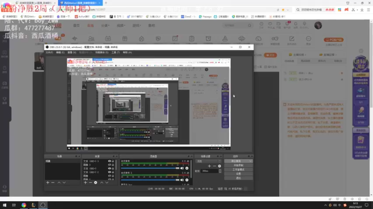Open the 场景集合(S) menu in OBS
The width and height of the screenshot is (373, 209).
coord(102,52)
